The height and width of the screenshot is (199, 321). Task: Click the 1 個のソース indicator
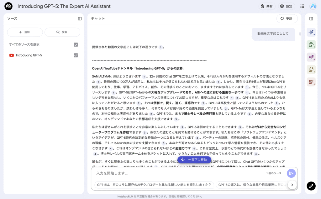(274, 173)
